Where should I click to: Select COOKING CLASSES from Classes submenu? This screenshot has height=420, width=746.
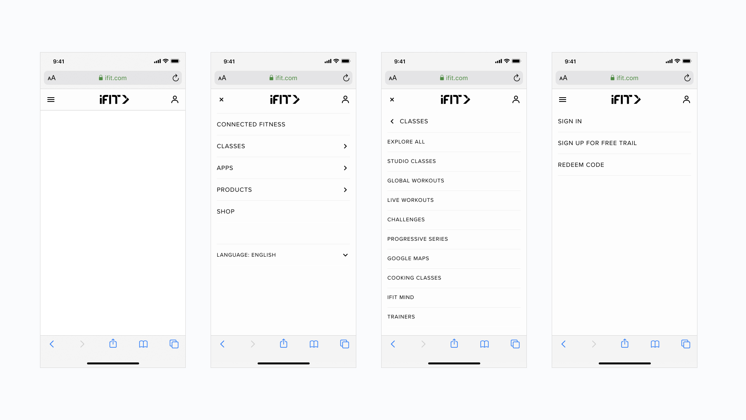tap(414, 277)
